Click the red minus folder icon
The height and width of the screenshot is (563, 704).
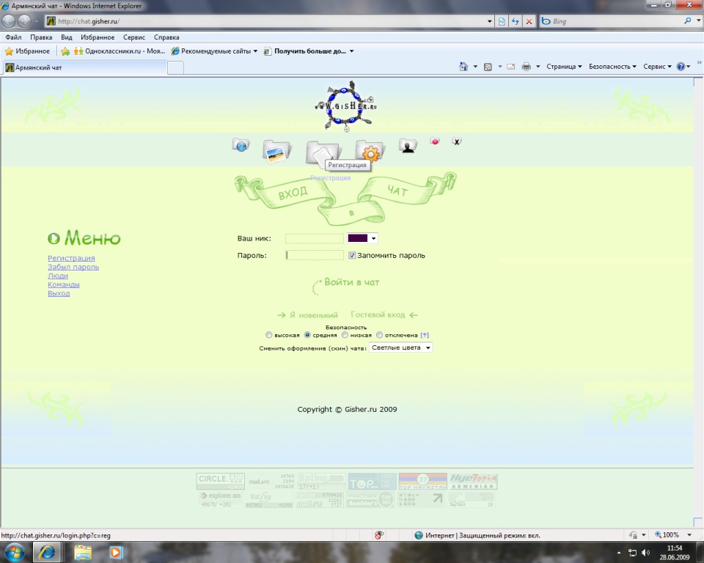coord(435,141)
